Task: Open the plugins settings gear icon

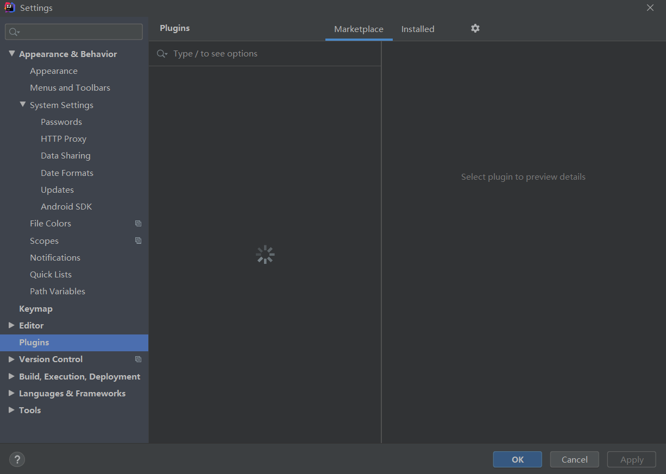Action: [475, 28]
